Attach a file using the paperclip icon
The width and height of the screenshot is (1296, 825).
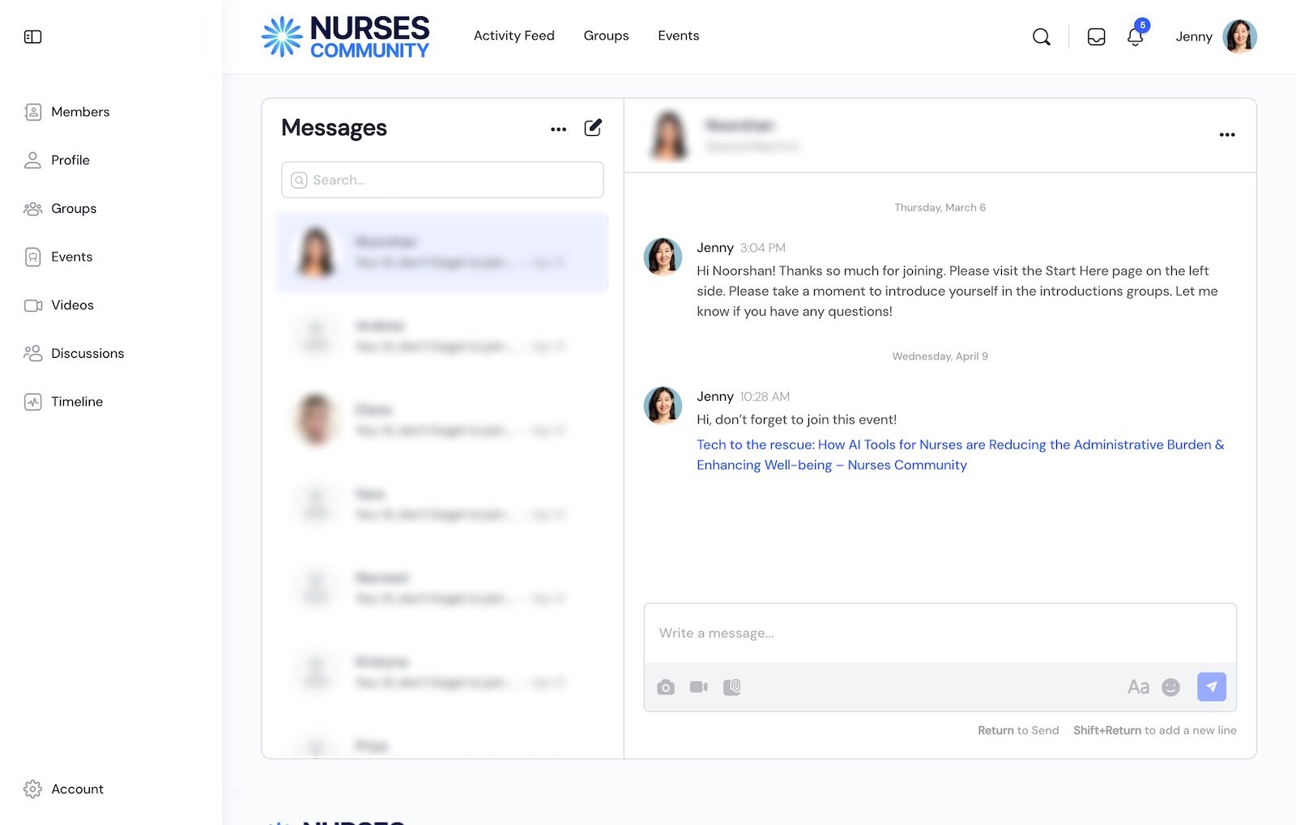click(731, 687)
